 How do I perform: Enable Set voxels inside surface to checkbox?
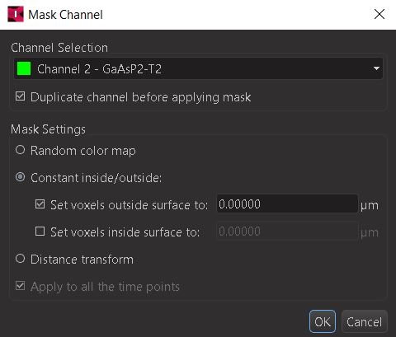40,232
